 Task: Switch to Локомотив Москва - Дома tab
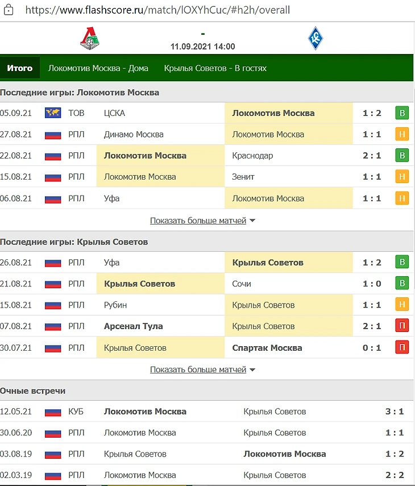98,68
